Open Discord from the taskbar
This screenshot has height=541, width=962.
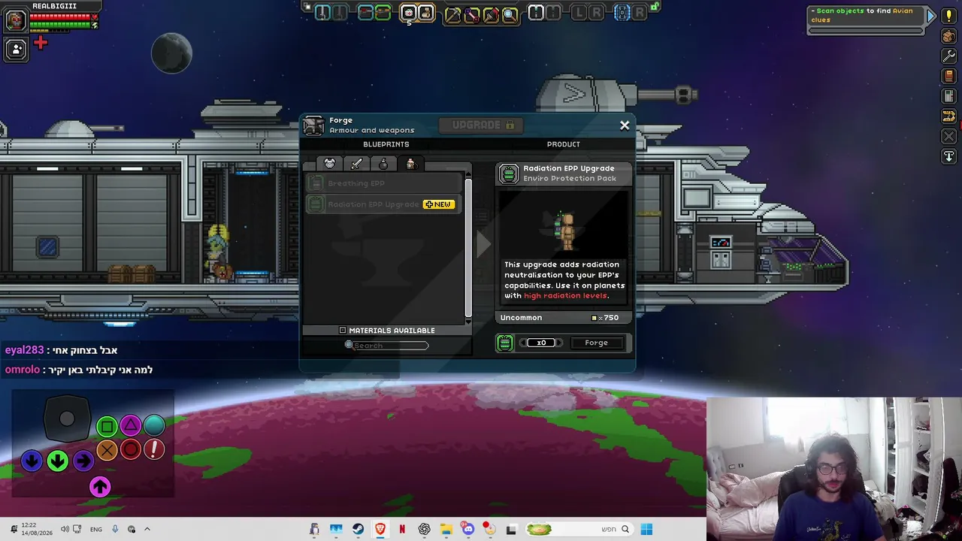click(468, 529)
